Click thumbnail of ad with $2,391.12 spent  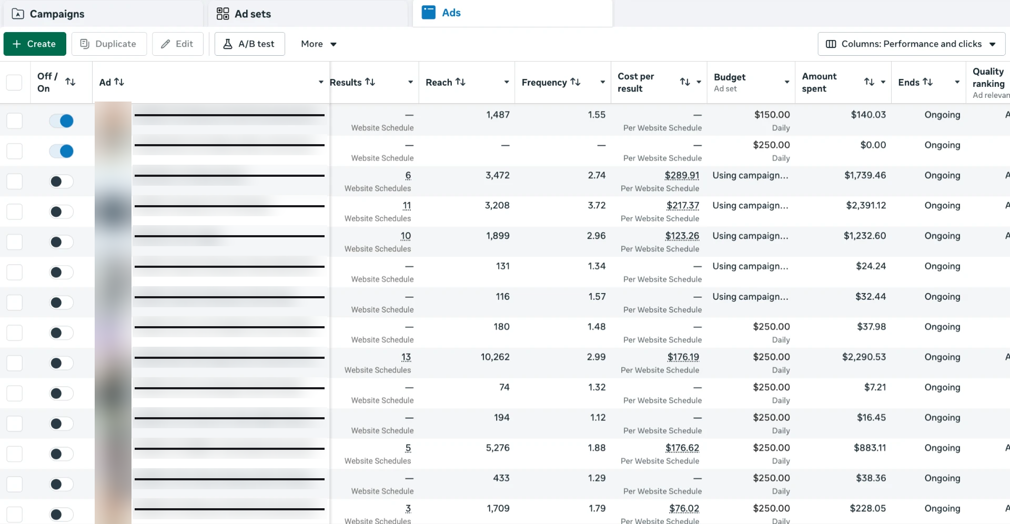pos(113,211)
